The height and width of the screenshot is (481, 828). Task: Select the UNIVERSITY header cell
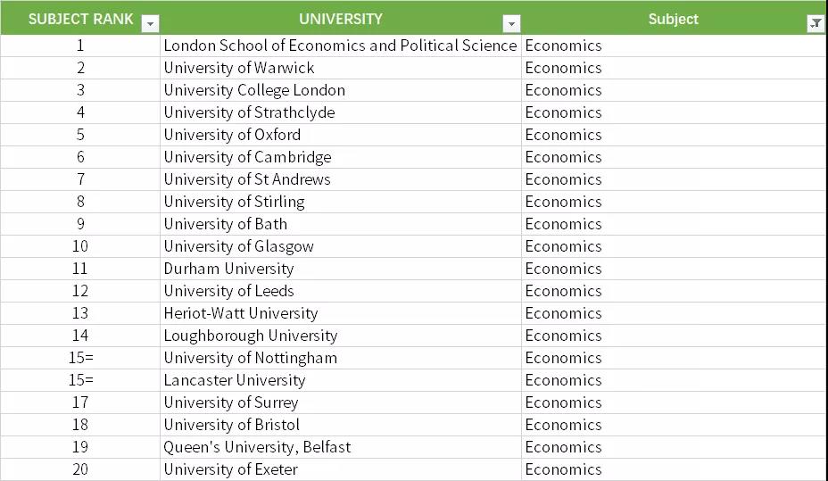[340, 19]
